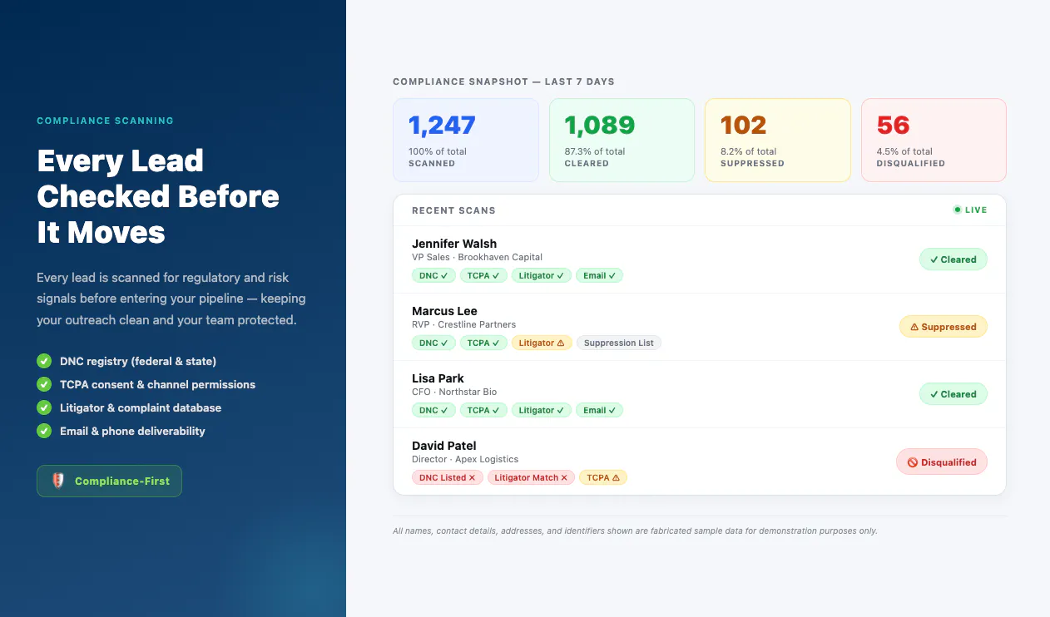Open the Lisa Park lead name
Screen dimensions: 1050x617
[438, 378]
